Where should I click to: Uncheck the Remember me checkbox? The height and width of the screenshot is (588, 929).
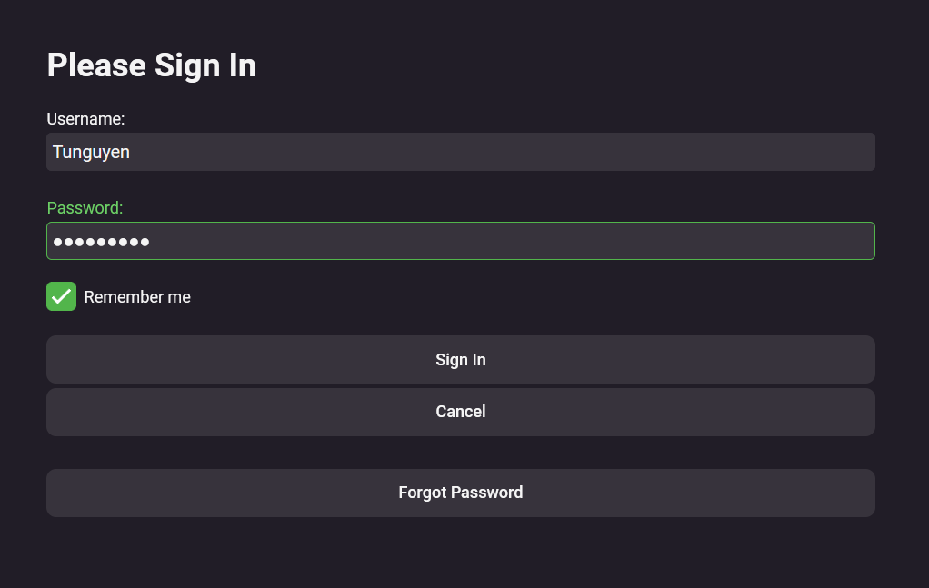pyautogui.click(x=61, y=296)
